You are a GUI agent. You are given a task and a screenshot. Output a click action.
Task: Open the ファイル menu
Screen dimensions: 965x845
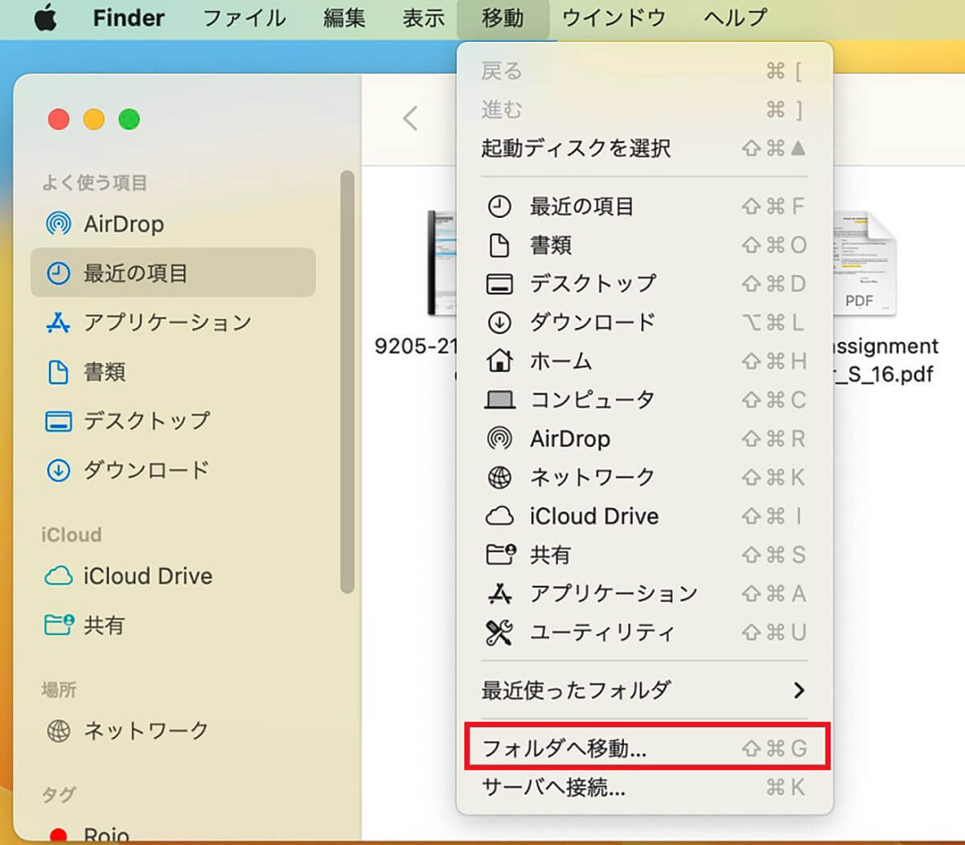[x=244, y=18]
